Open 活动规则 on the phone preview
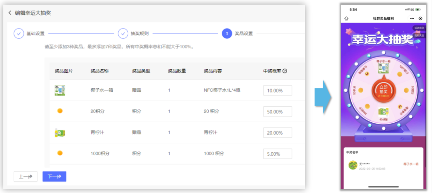 click(419, 28)
